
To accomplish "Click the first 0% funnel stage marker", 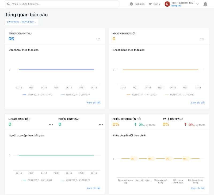I will pyautogui.click(x=132, y=159).
